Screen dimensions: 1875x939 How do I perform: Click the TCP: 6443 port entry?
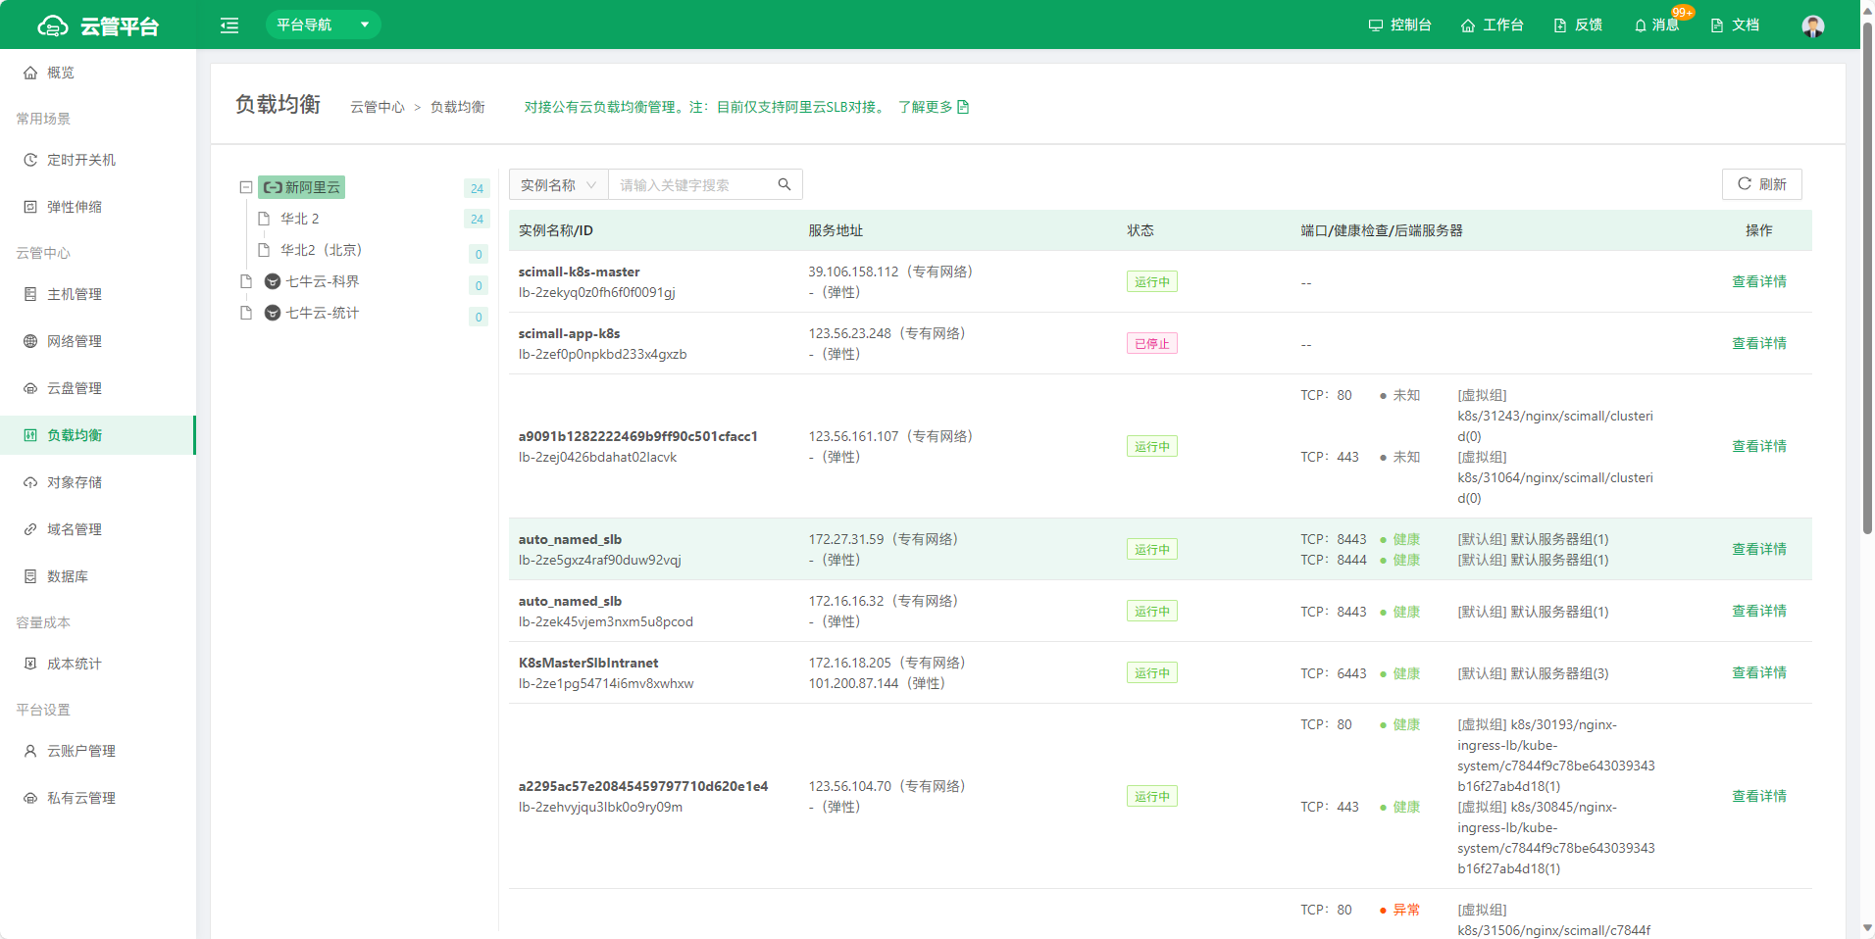[x=1333, y=673]
